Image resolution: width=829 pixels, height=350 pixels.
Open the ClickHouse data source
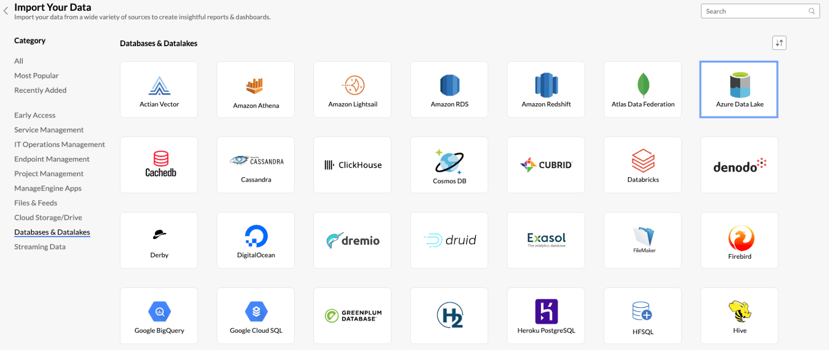click(x=353, y=165)
